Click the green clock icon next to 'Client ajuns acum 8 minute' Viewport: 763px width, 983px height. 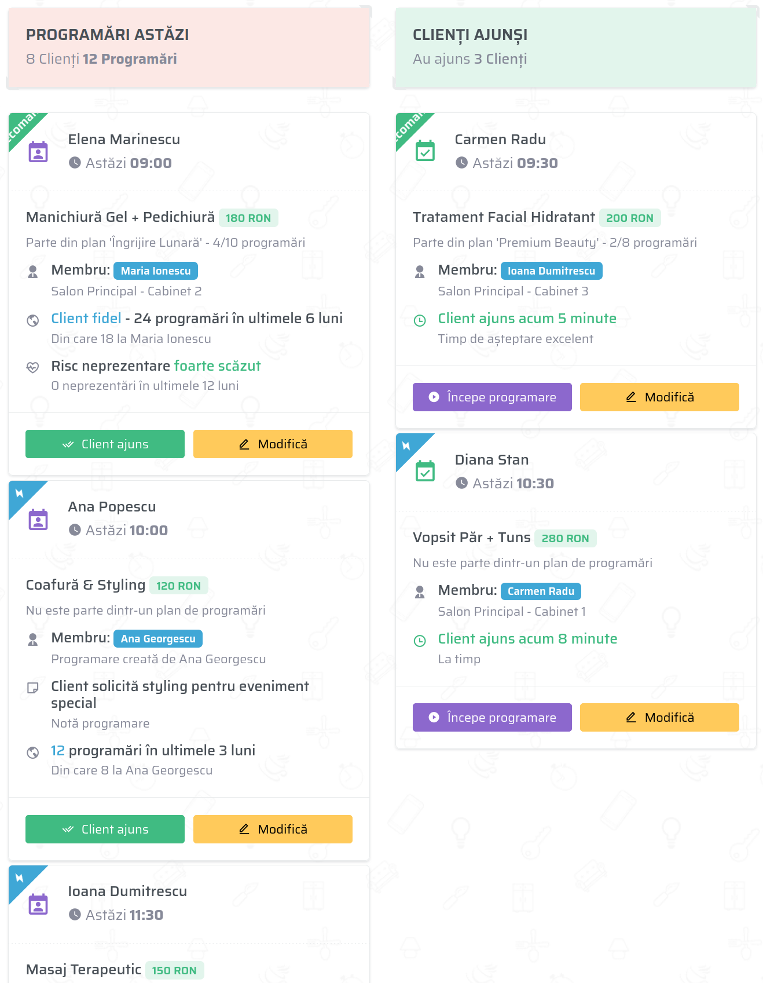420,641
